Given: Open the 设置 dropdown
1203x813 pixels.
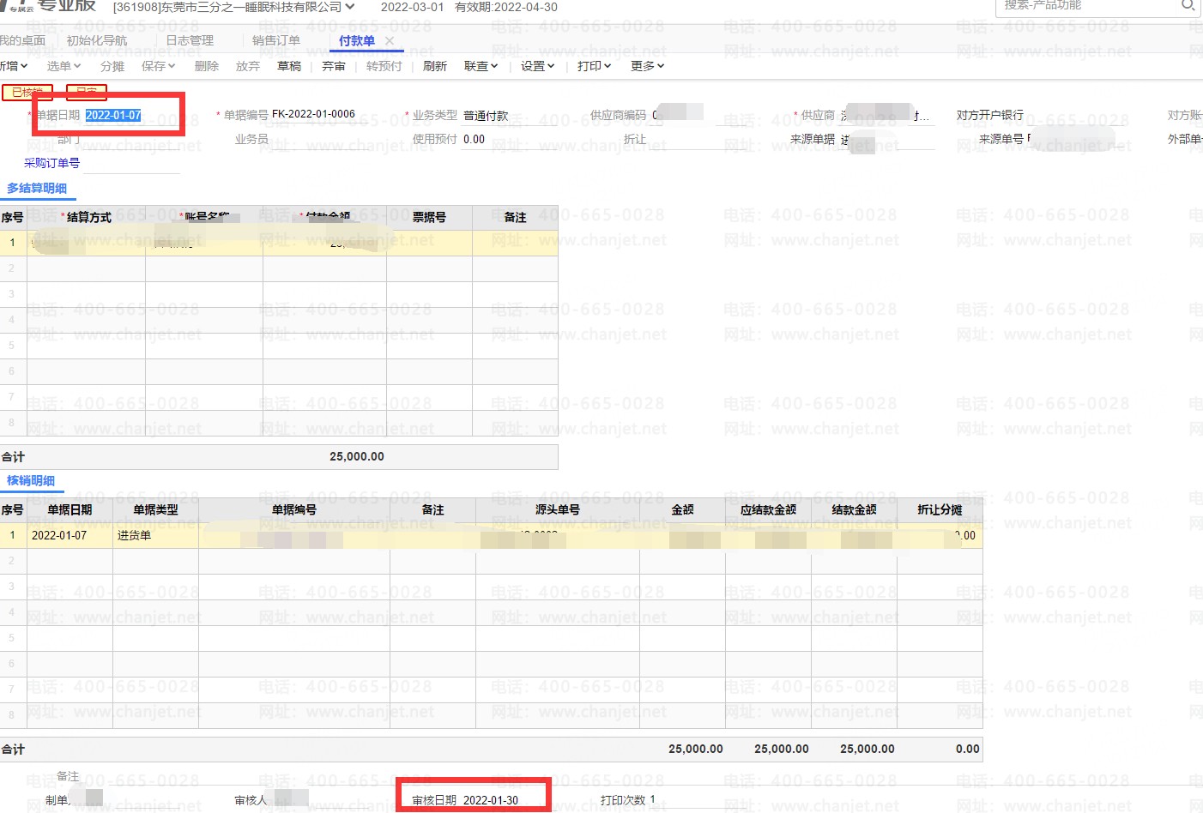Looking at the screenshot, I should tap(537, 66).
